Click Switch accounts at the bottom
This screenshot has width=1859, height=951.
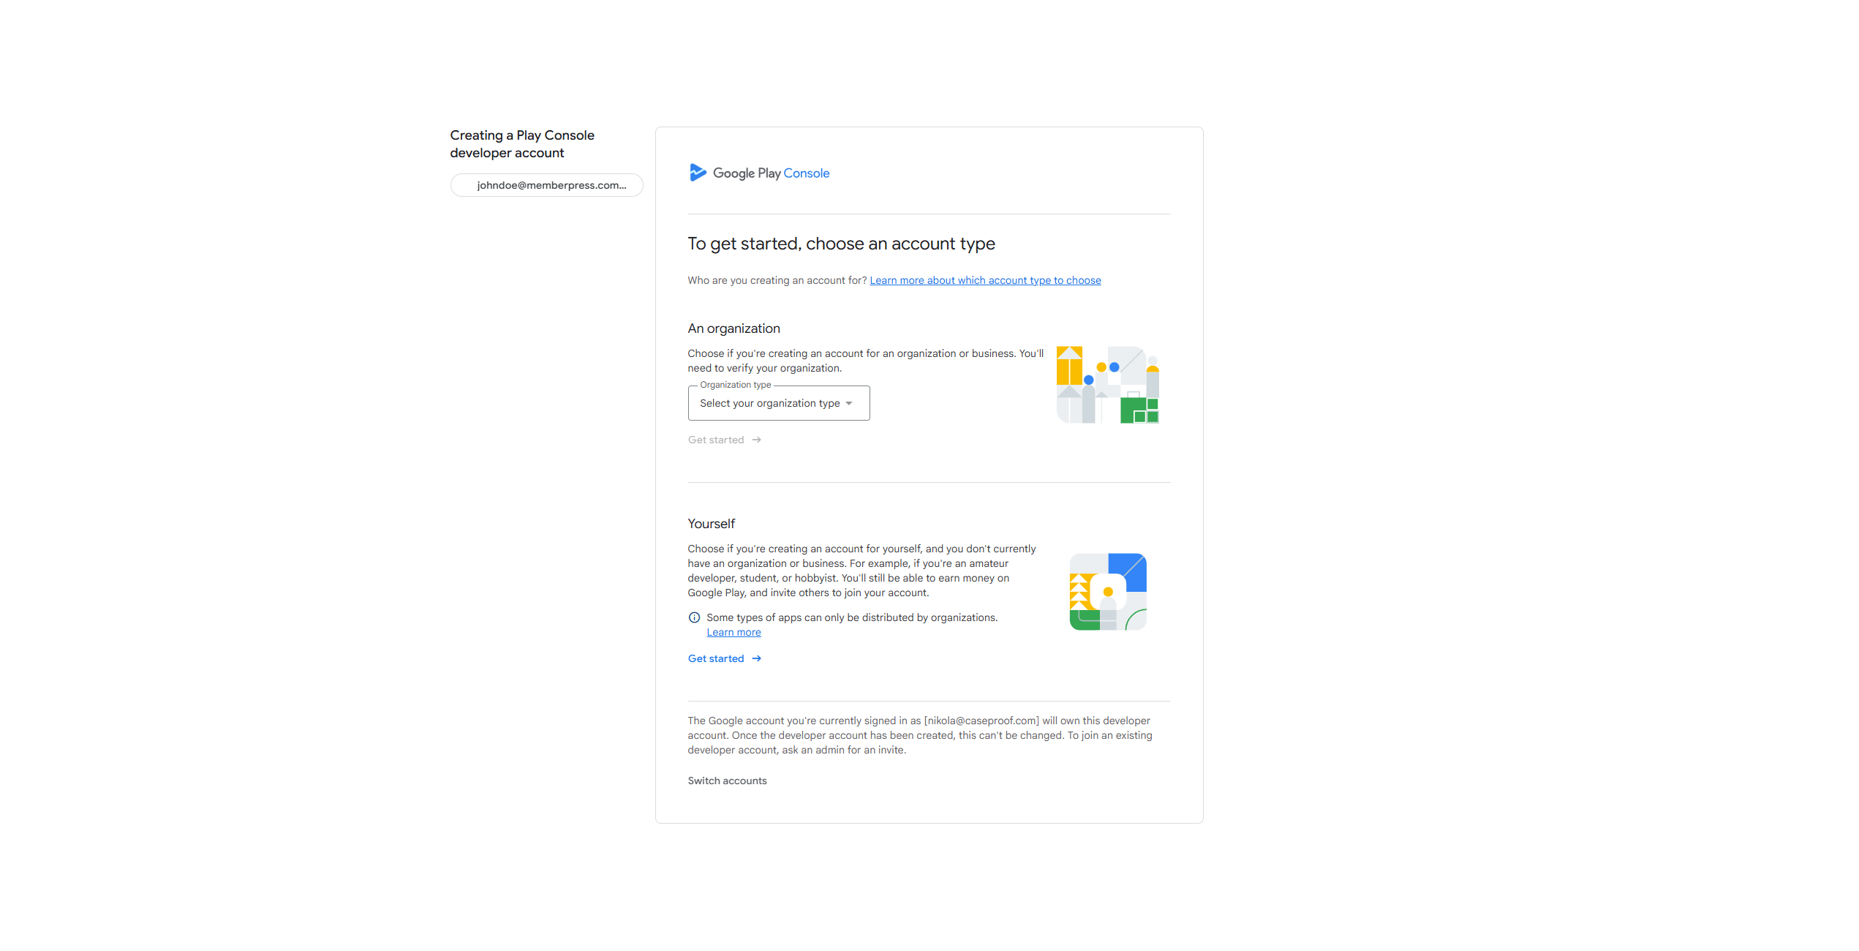pyautogui.click(x=727, y=781)
